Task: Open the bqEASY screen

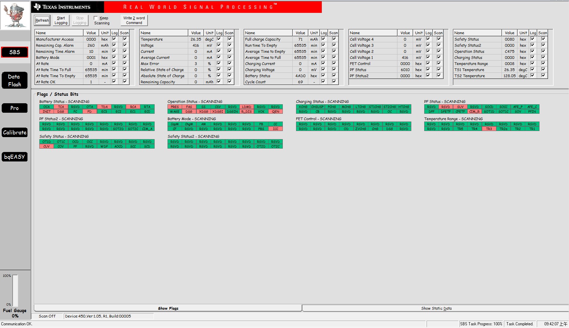Action: [15, 157]
